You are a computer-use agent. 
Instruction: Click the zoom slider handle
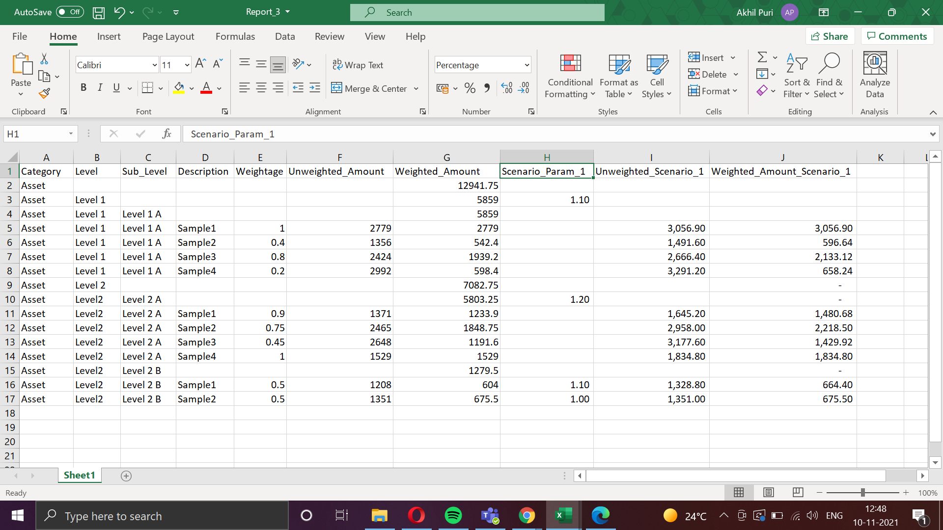point(862,493)
